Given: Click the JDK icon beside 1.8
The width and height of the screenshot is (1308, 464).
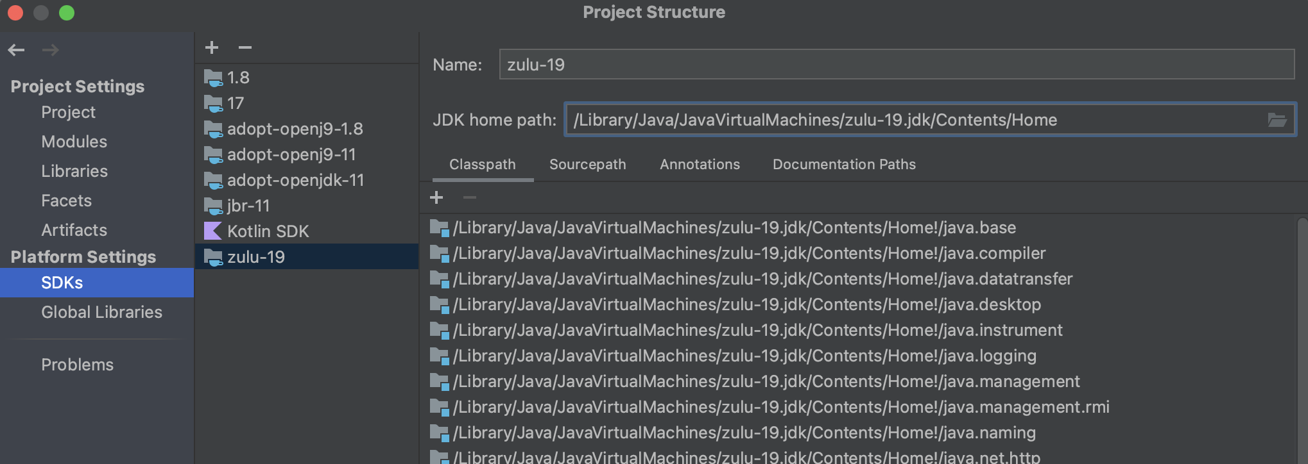Looking at the screenshot, I should [213, 78].
